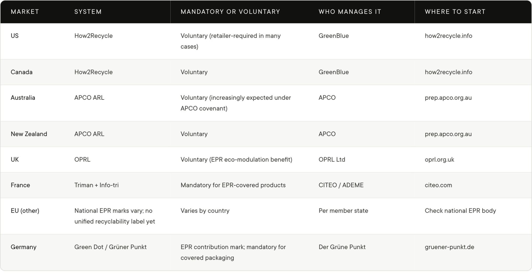Click the SYSTEM column header

click(88, 12)
